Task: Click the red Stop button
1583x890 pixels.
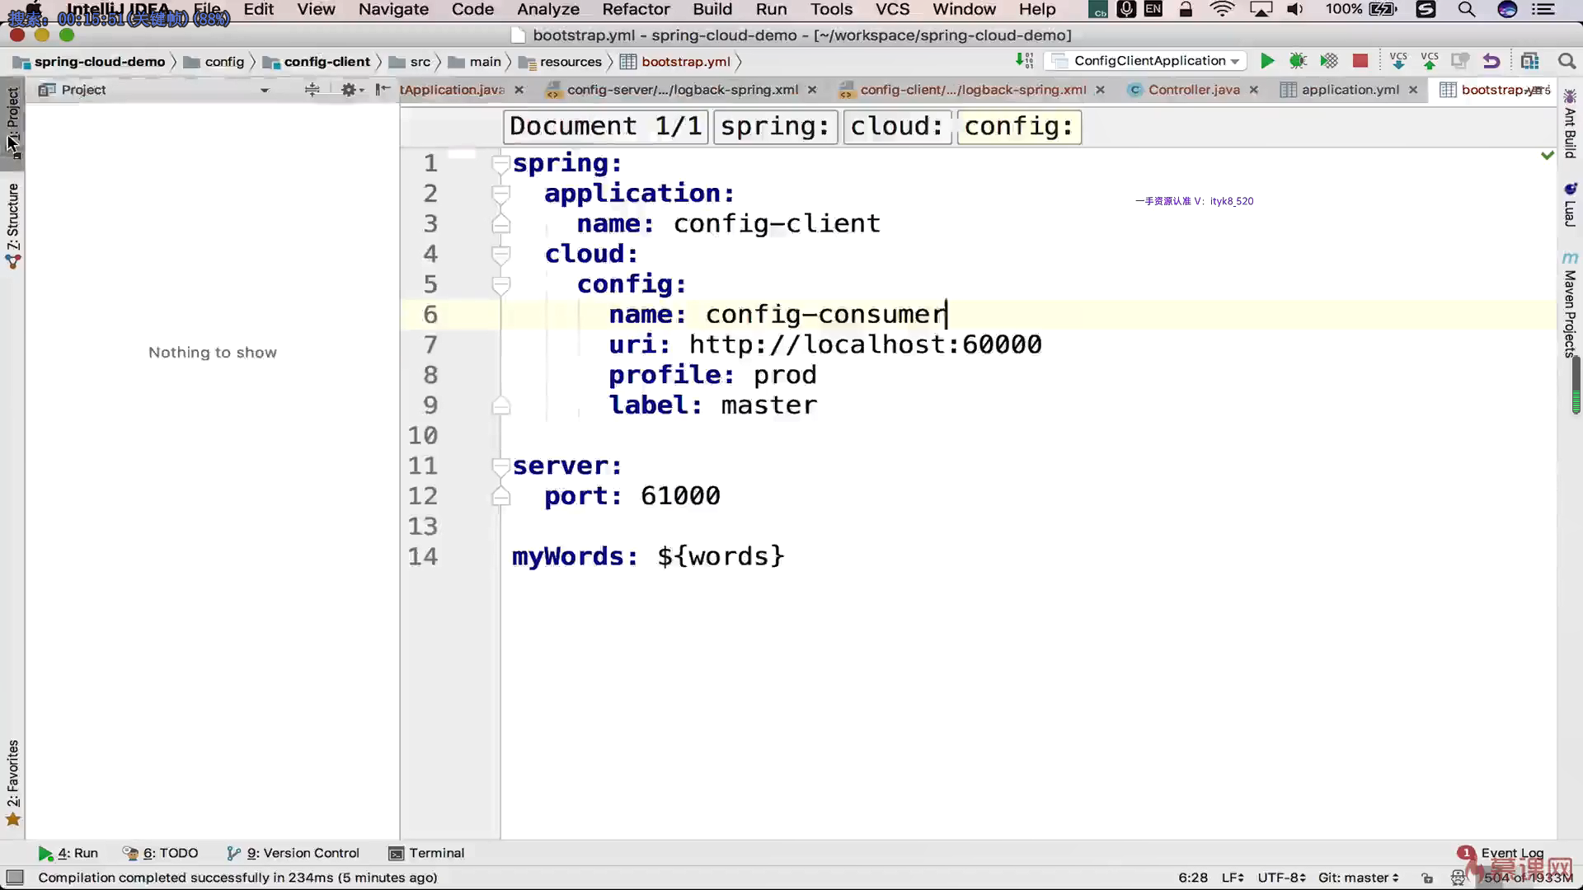Action: (x=1360, y=61)
